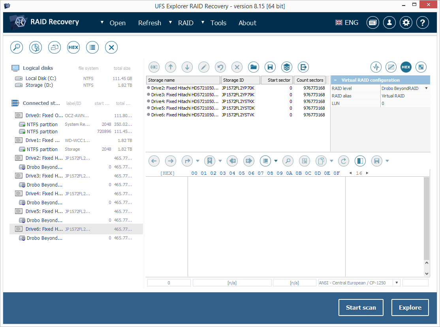The height and width of the screenshot is (327, 440).
Task: Select Drive6: Fixed H... in Connected storages
Action: click(x=76, y=229)
